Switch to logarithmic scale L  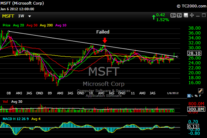pos(192,96)
